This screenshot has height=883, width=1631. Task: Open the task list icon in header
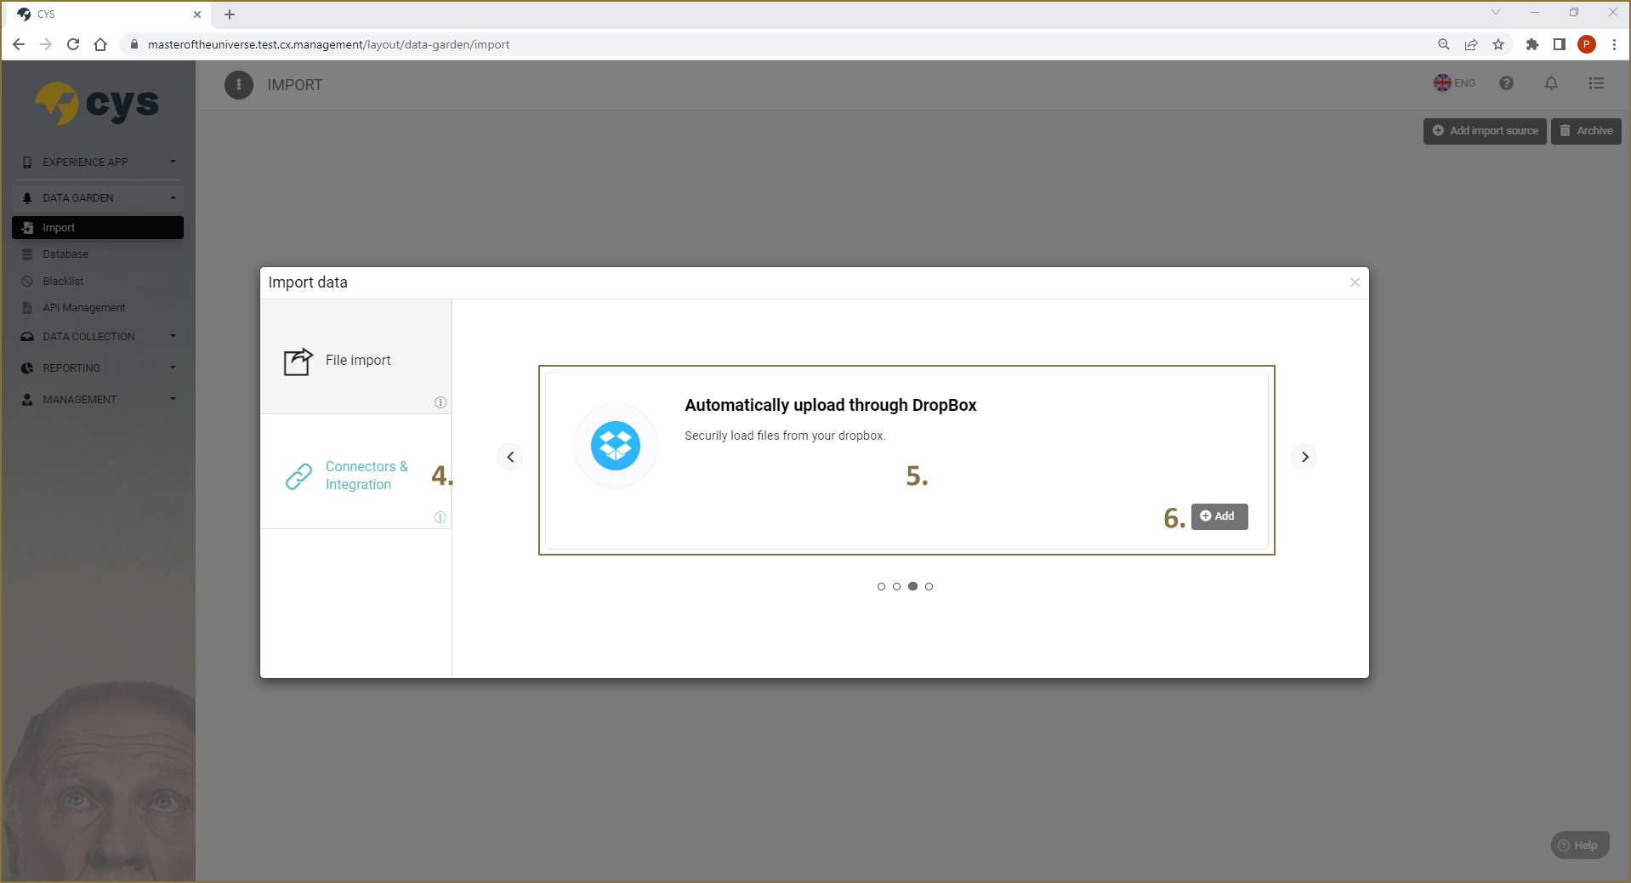(x=1596, y=83)
